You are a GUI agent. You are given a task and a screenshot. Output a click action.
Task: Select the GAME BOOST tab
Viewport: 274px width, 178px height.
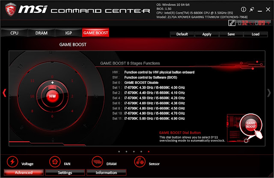pyautogui.click(x=95, y=33)
